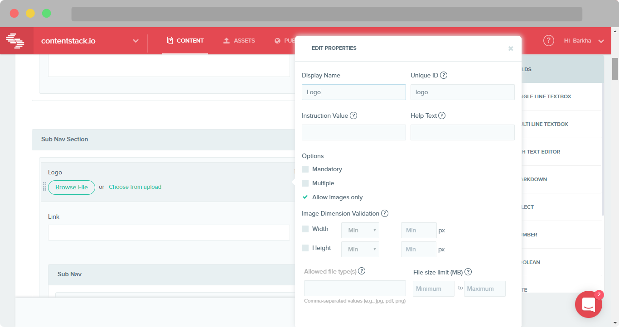The width and height of the screenshot is (619, 327).
Task: Click the Sub Nav Section header
Action: pyautogui.click(x=164, y=139)
